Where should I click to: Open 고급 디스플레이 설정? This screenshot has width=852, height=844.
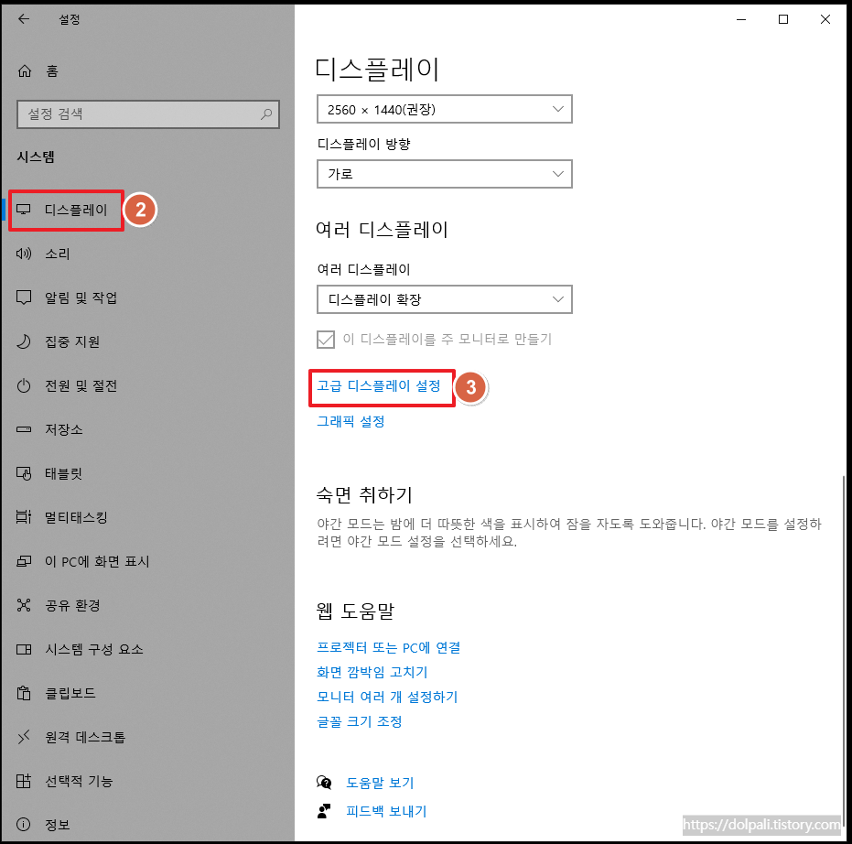pyautogui.click(x=382, y=386)
